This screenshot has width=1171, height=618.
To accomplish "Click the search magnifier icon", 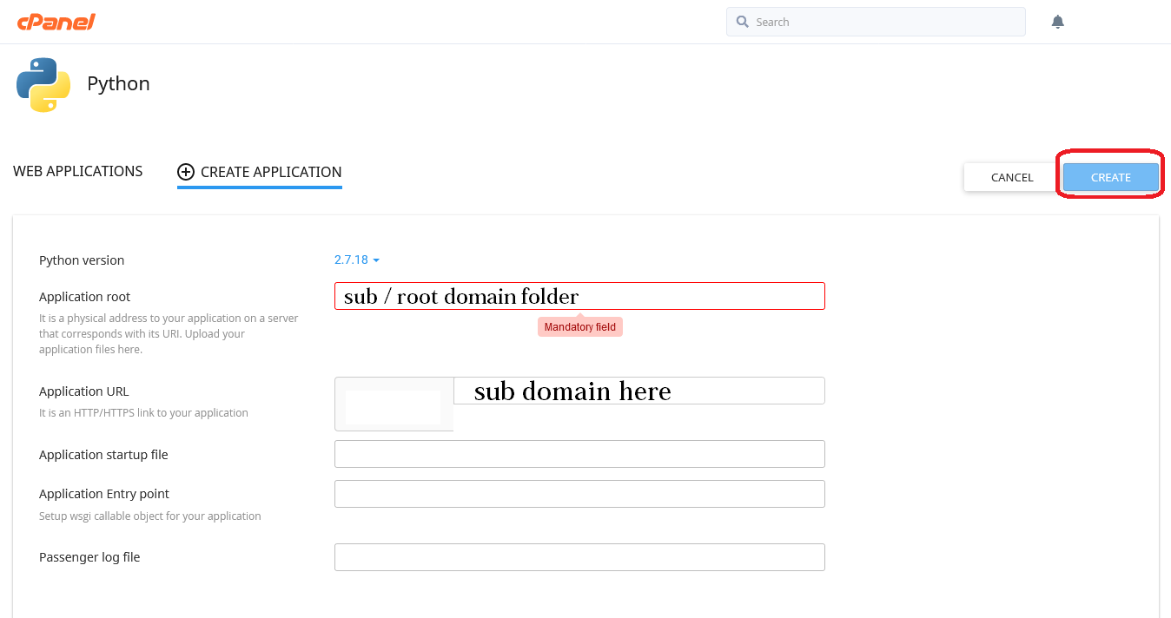I will coord(742,22).
